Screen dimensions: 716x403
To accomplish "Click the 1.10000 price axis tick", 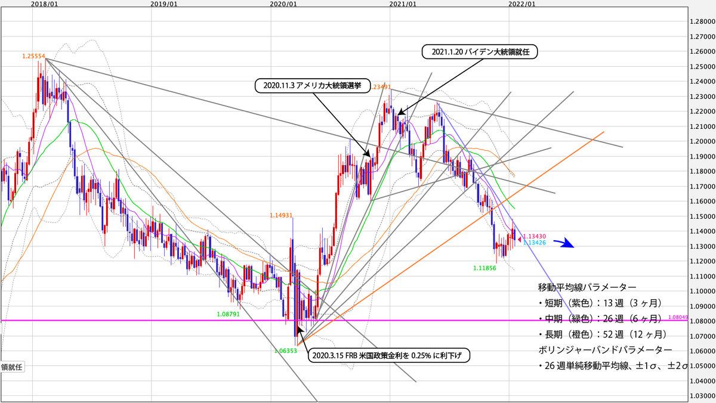I will [702, 291].
